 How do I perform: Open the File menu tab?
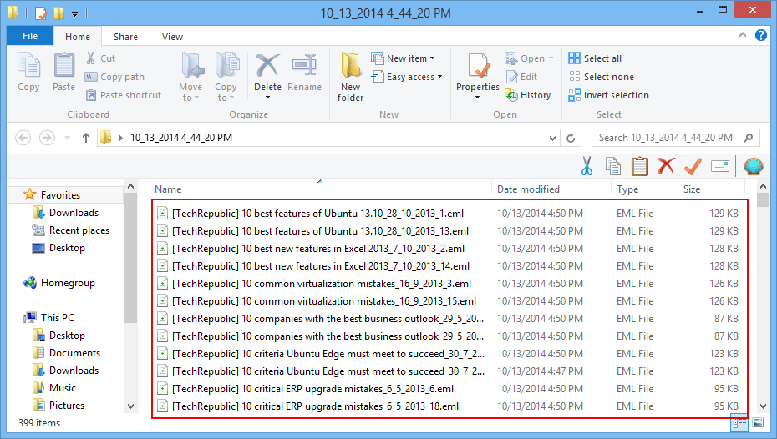point(30,36)
